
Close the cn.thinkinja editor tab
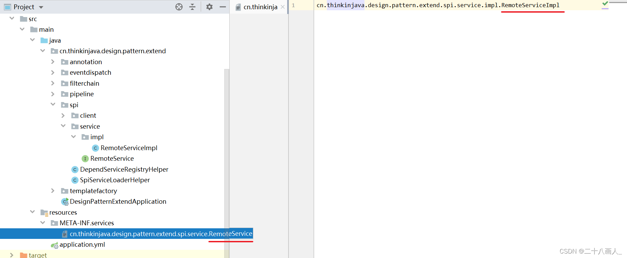tap(283, 7)
